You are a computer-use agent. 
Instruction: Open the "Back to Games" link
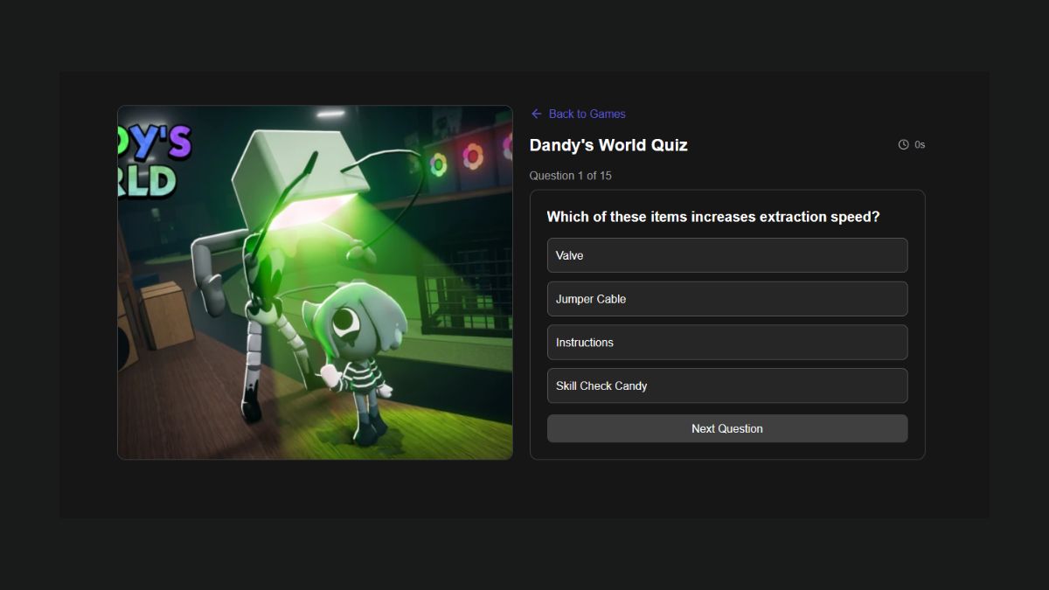[587, 114]
